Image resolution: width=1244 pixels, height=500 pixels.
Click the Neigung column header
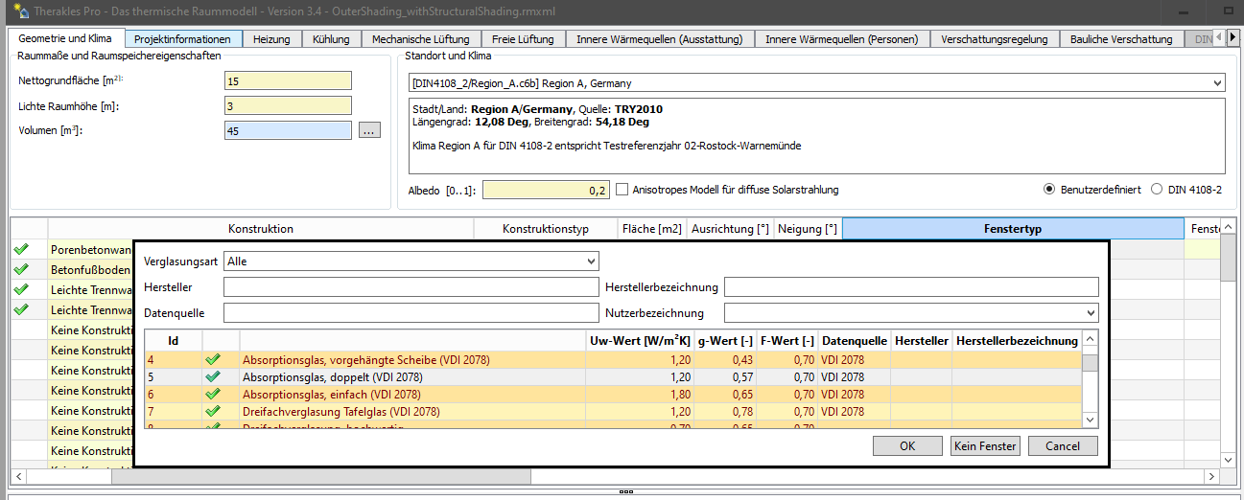click(x=809, y=229)
